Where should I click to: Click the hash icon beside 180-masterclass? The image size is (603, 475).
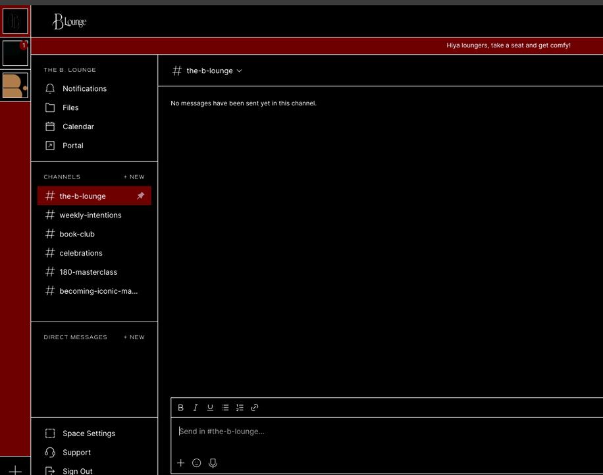(x=50, y=272)
